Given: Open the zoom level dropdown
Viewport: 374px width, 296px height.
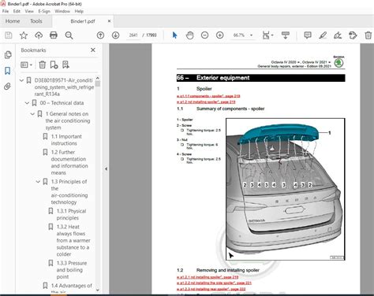Looking at the screenshot, I should pyautogui.click(x=252, y=35).
